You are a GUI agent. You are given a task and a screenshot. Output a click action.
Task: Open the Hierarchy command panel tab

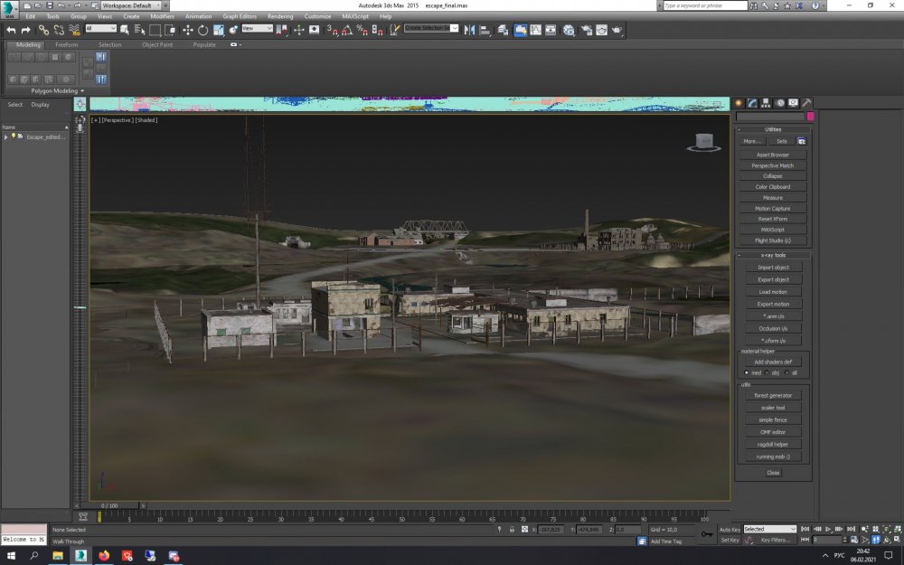(x=766, y=103)
